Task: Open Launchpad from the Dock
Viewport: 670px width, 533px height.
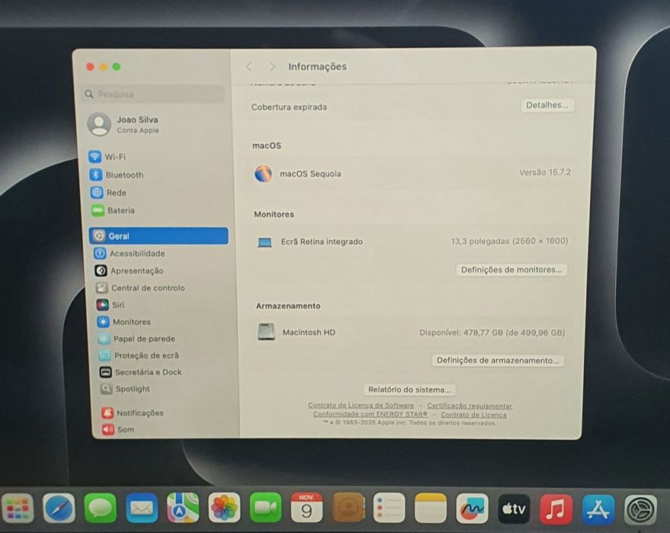Action: 18,508
